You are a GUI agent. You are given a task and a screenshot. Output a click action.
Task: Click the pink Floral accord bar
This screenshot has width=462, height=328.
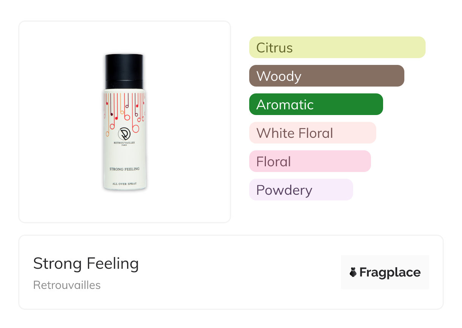tap(310, 161)
